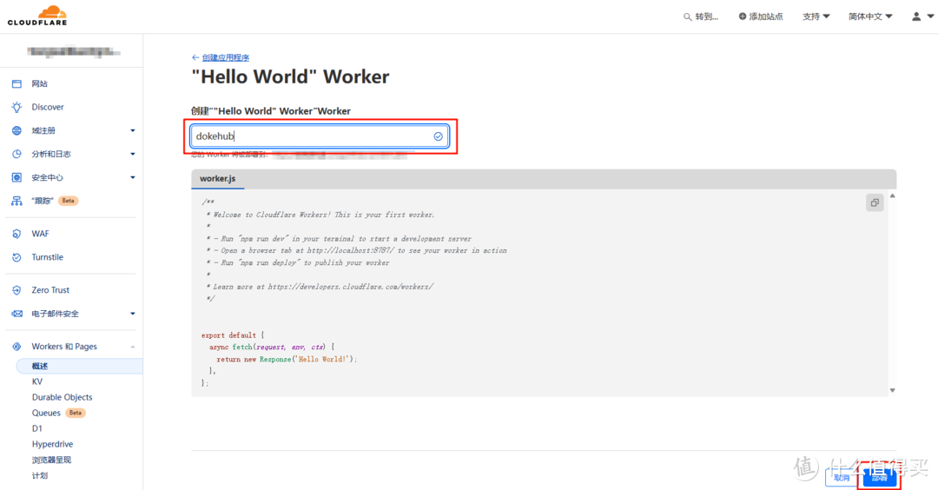Select the worker.js tab
Screen dimensions: 938x490
coord(218,178)
